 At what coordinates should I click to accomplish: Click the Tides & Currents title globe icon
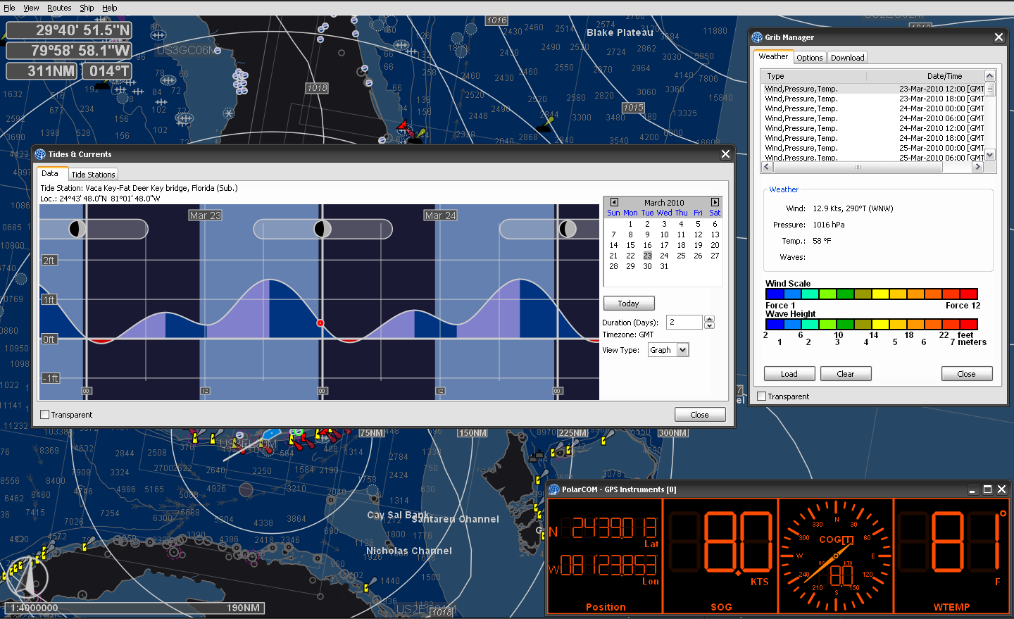(x=40, y=154)
